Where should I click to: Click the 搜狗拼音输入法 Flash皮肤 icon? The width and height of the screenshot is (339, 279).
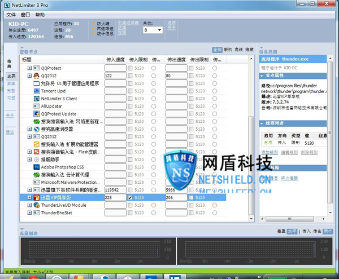37,152
